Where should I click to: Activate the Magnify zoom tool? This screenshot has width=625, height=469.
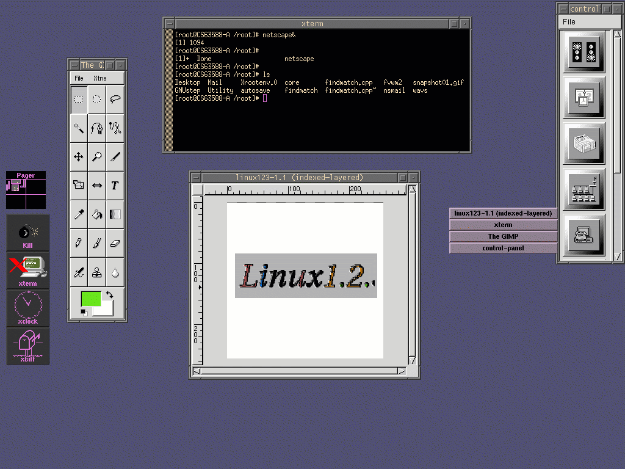[96, 157]
